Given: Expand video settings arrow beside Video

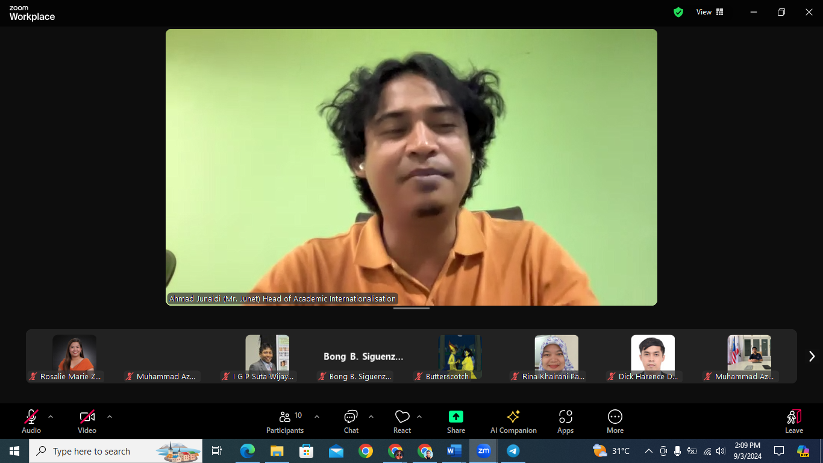Looking at the screenshot, I should pos(109,417).
